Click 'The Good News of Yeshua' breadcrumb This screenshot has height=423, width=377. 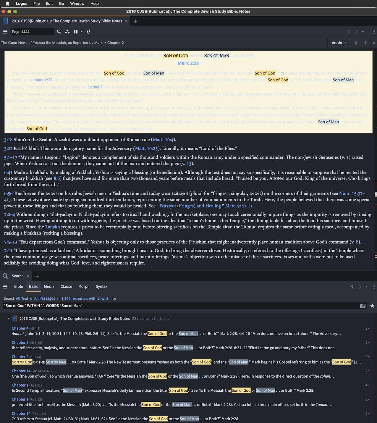click(x=52, y=43)
